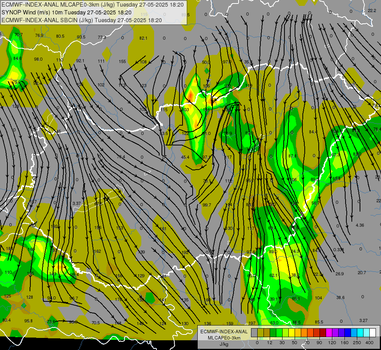This screenshot has height=350, width=381.
Task: Choose the lime yellow-green legend swatch
Action: (x=286, y=332)
